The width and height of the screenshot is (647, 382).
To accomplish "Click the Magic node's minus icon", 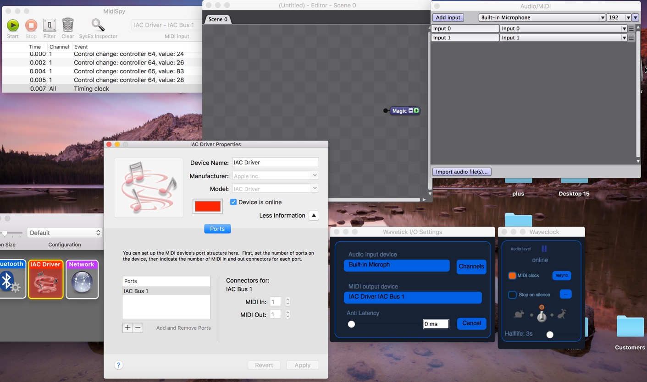I will 411,110.
